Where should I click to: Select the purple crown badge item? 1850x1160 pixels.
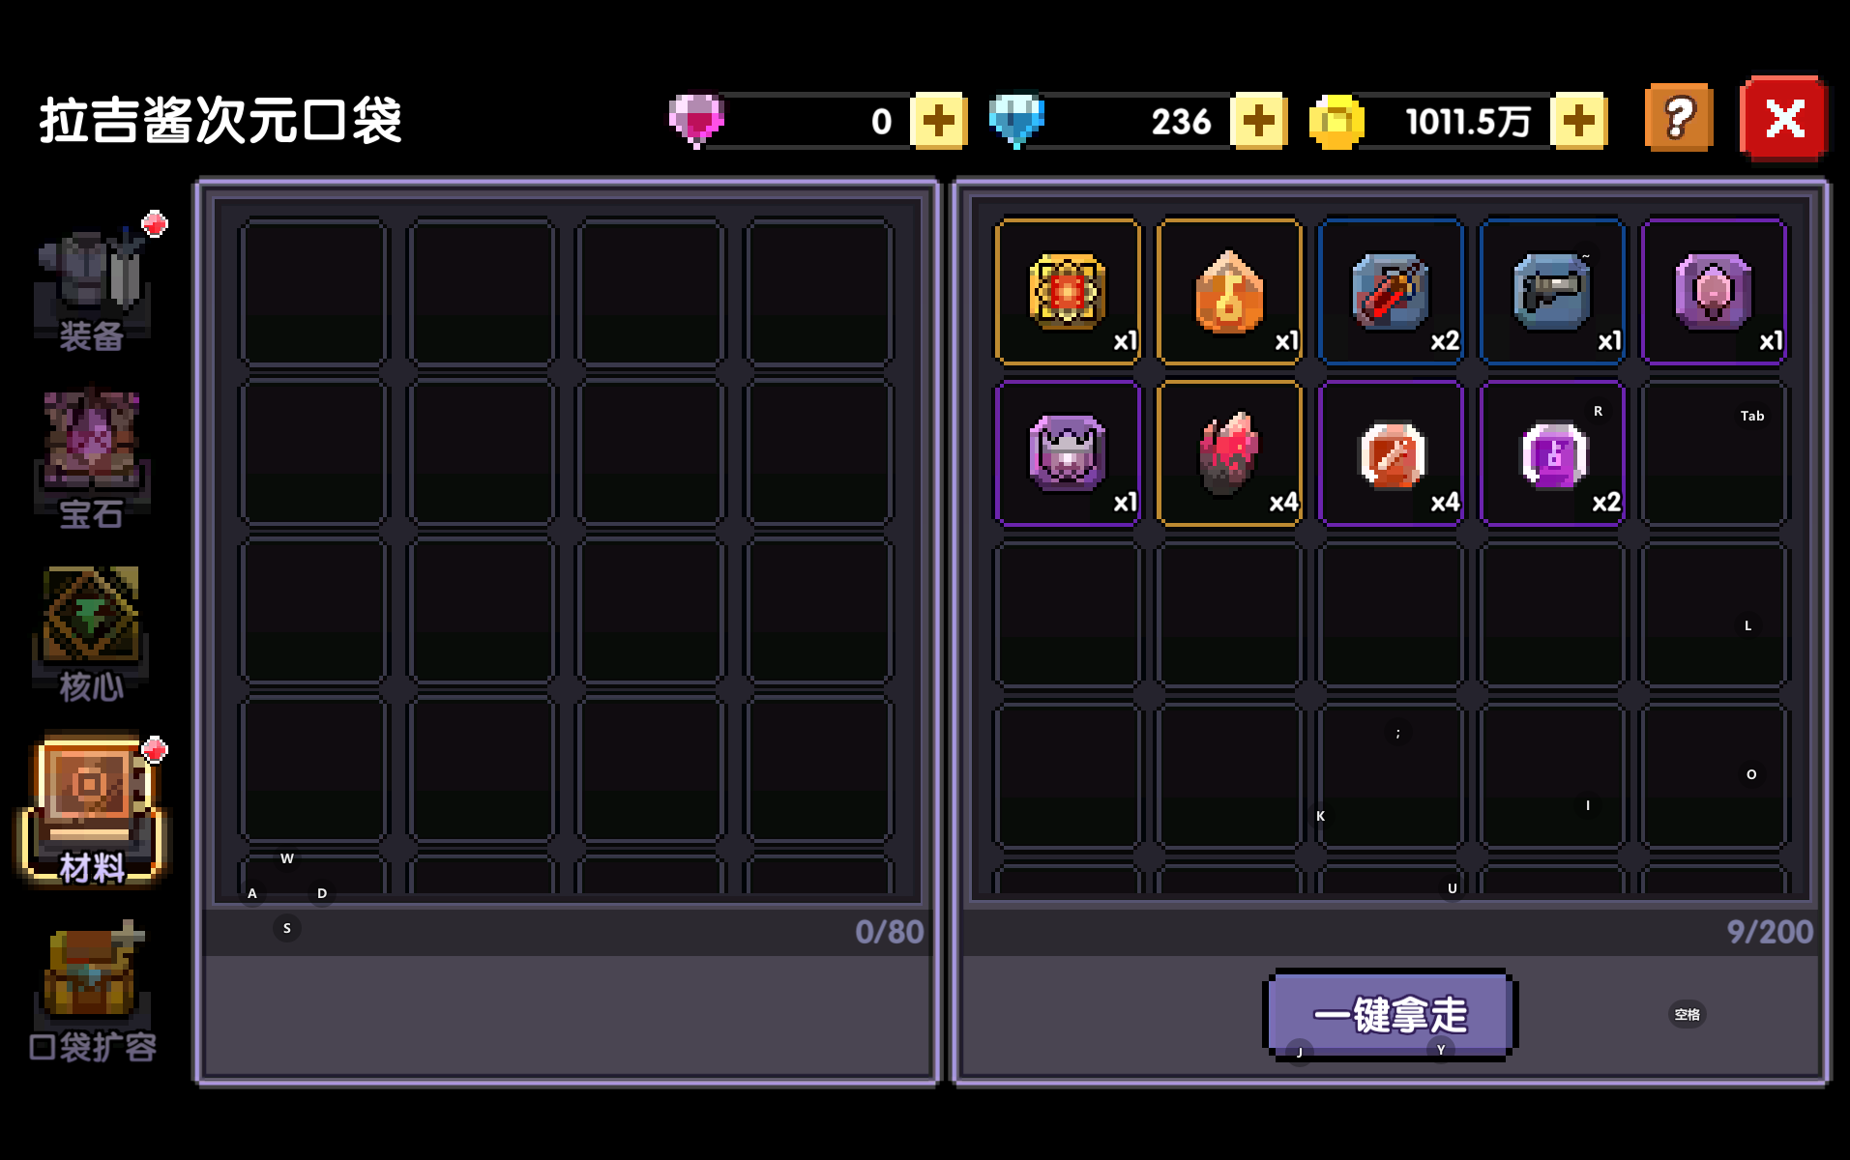1068,452
